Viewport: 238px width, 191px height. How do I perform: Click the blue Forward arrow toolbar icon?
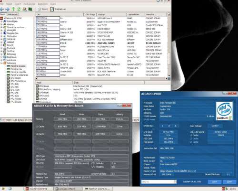(x=7, y=9)
